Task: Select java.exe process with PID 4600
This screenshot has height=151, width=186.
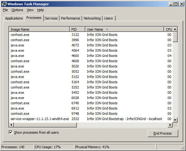Action: (17, 56)
